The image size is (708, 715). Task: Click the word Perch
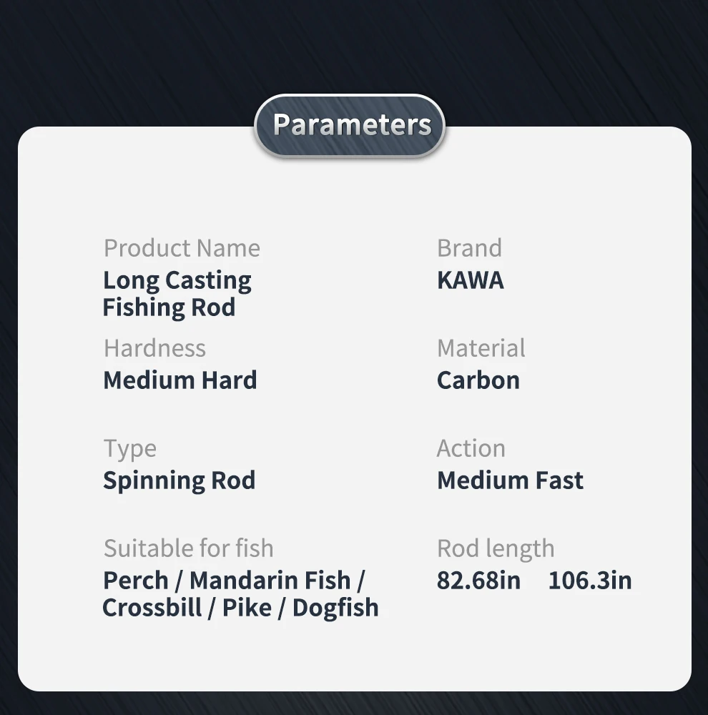point(136,580)
